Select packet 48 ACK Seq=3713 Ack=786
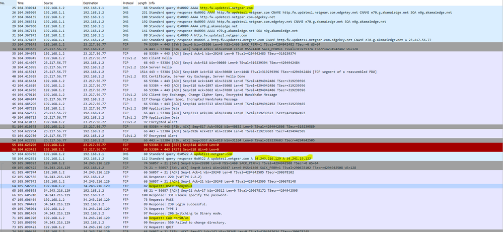This screenshot has height=232, width=503. 252,113
